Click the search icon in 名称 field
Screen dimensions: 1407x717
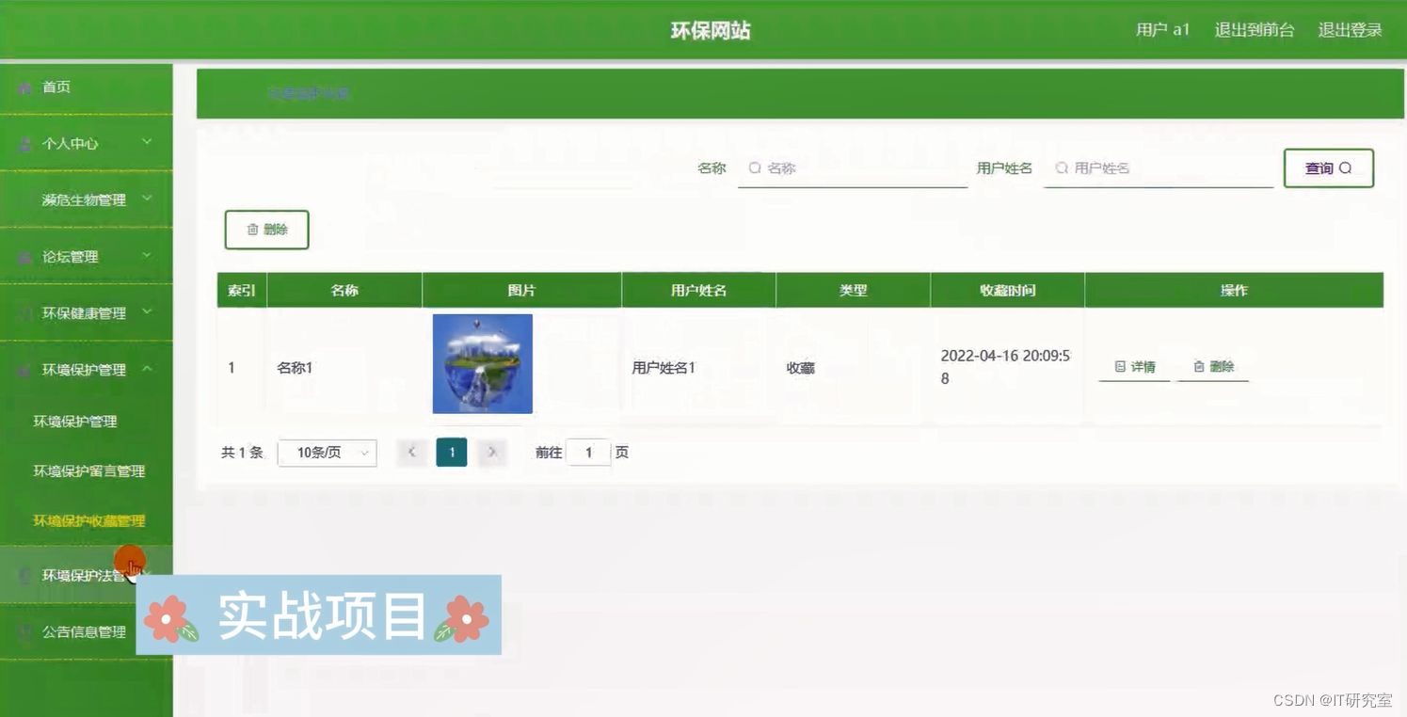755,168
